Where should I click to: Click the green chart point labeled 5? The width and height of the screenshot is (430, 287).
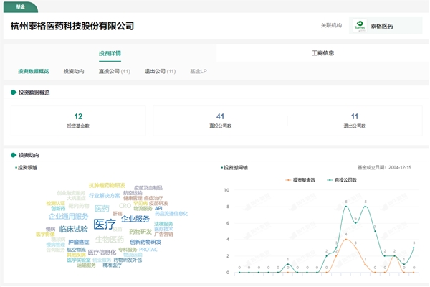tap(375, 231)
